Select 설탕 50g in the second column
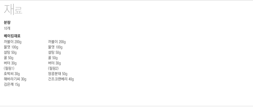 pyautogui.click(x=54, y=52)
